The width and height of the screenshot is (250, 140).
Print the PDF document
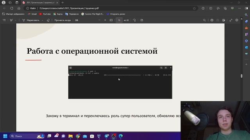point(212,20)
